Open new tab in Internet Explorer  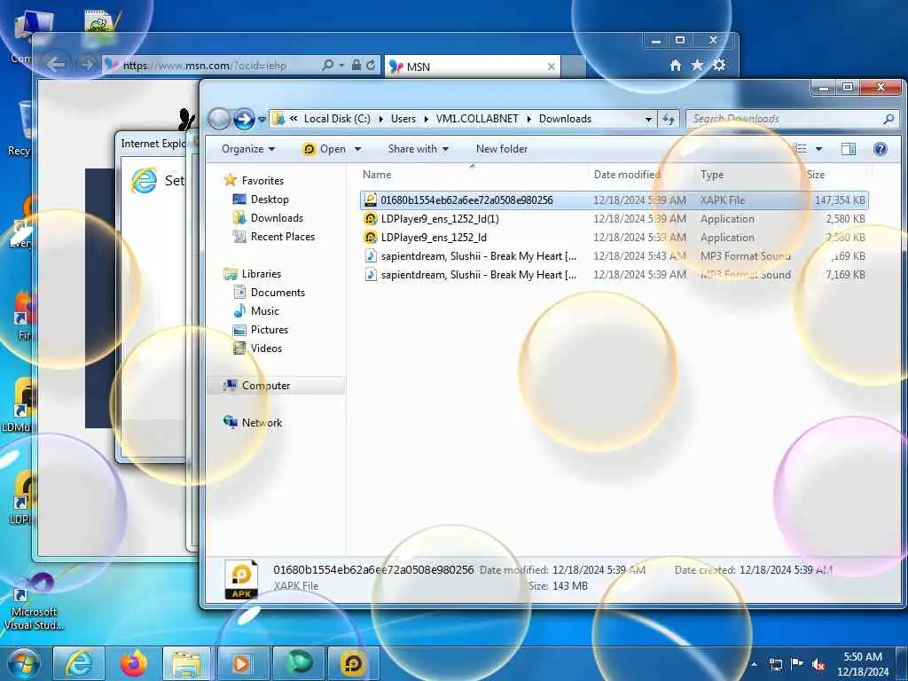click(x=574, y=67)
